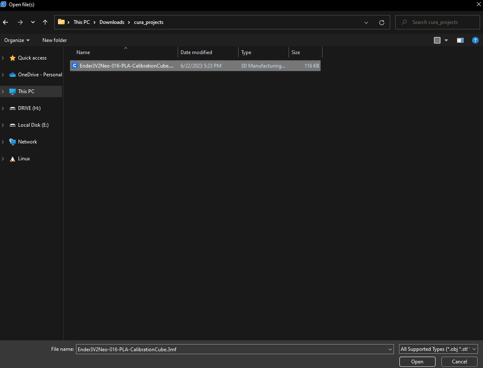Click the 6/22/2023 5:23 PM date cell

pyautogui.click(x=201, y=66)
